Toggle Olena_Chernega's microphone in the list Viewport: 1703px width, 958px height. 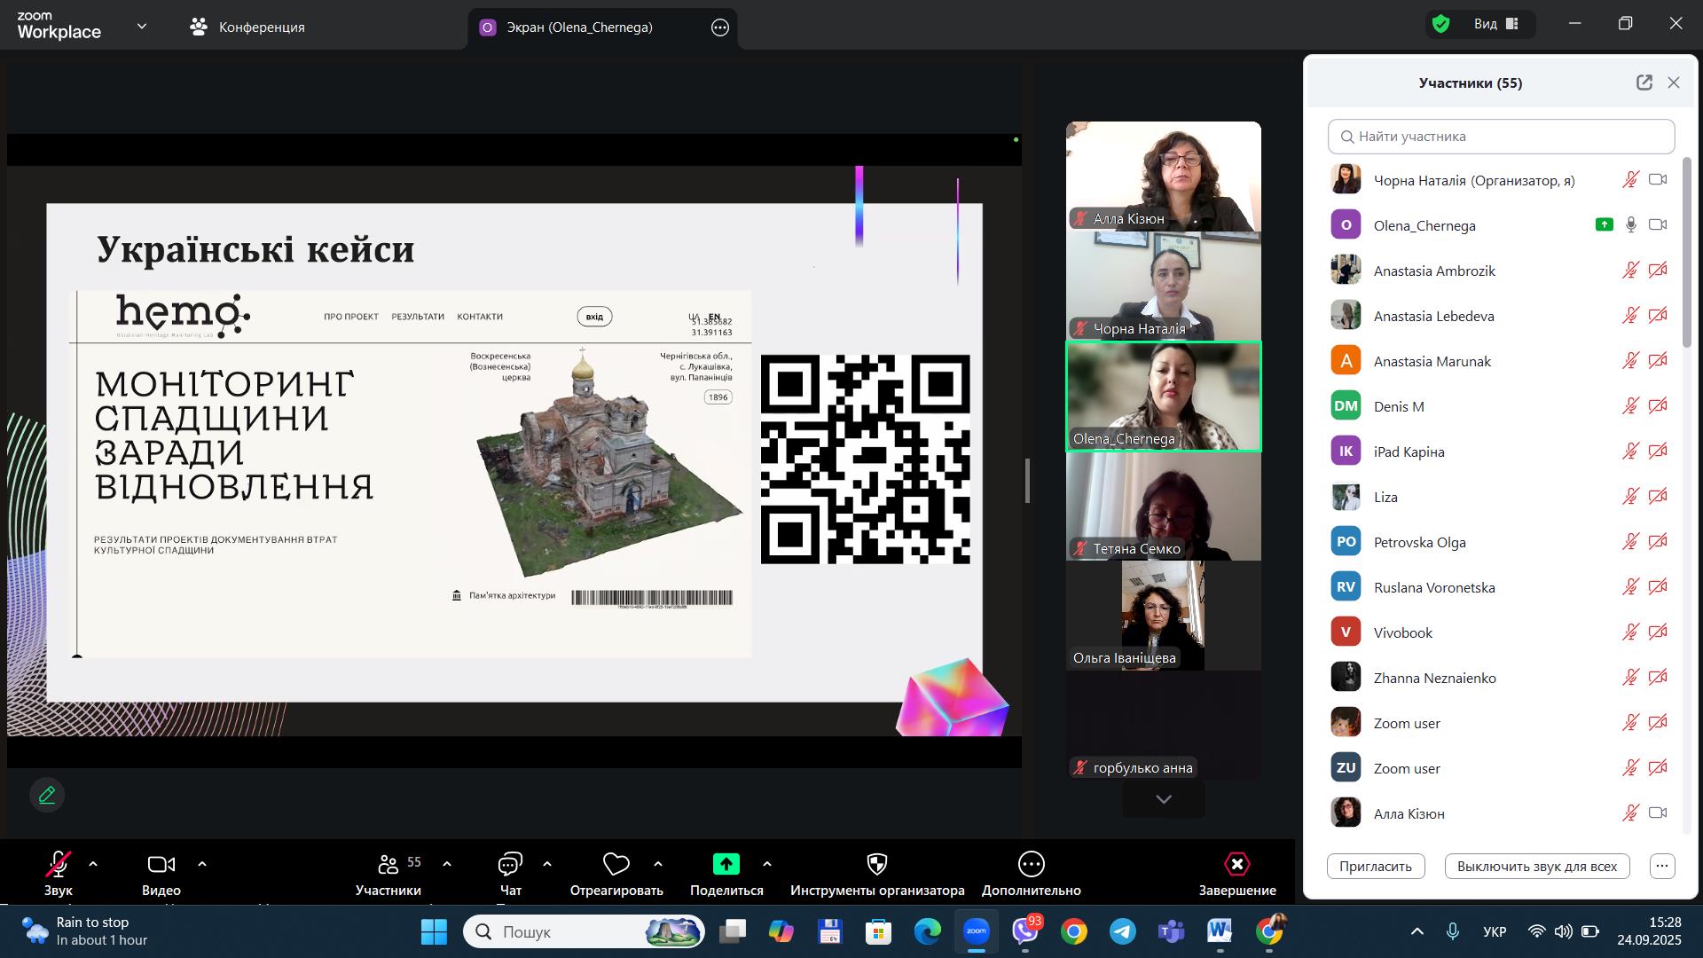1630,225
